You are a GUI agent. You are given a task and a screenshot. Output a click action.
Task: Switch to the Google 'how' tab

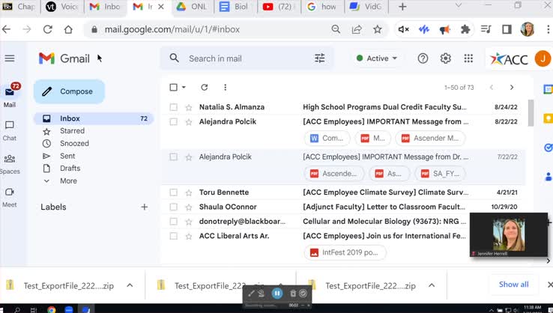pyautogui.click(x=322, y=6)
